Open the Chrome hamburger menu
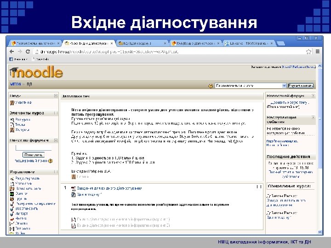 pyautogui.click(x=318, y=51)
